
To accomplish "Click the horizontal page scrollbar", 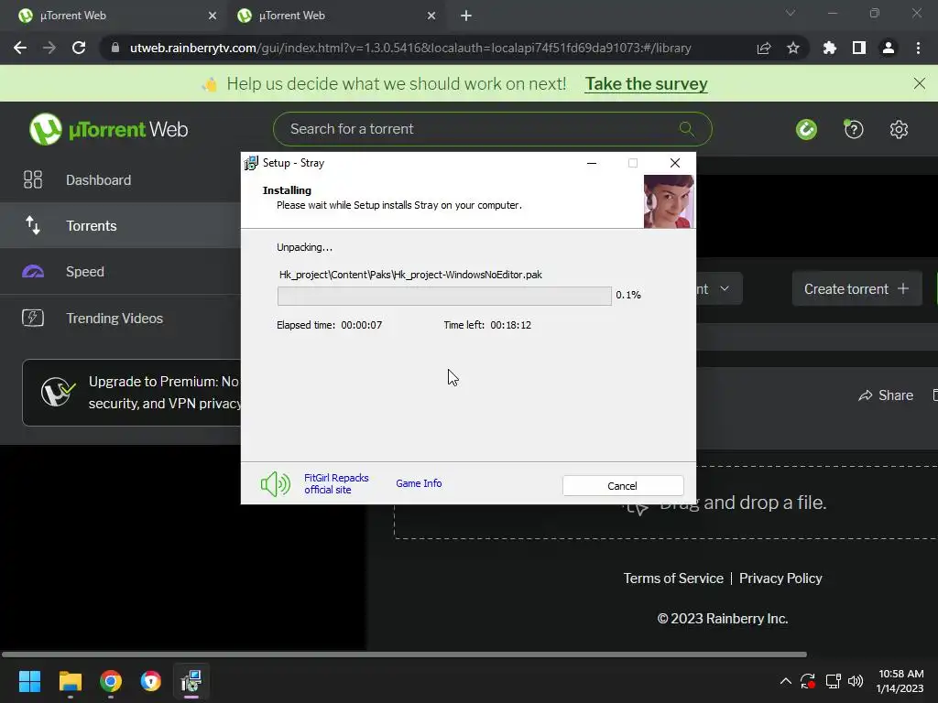I will 404,654.
